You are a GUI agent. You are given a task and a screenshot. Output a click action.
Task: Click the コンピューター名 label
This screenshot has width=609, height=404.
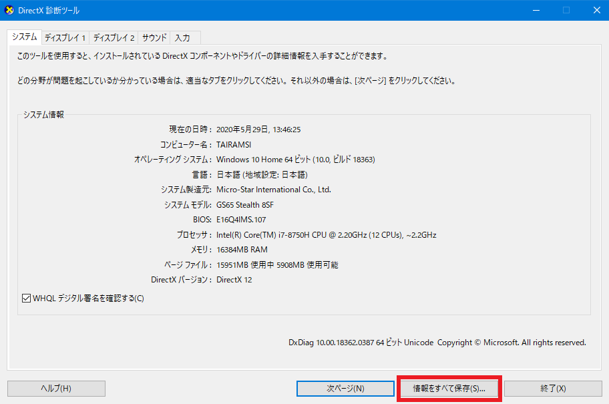click(186, 144)
